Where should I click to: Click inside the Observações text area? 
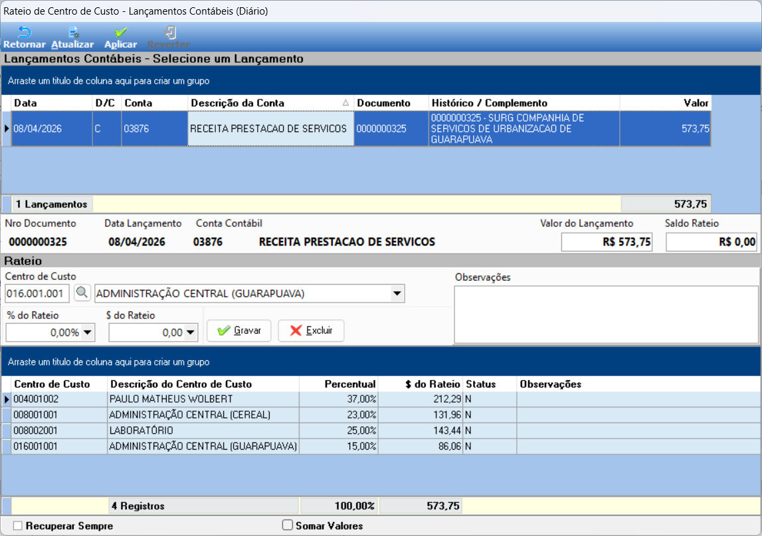606,314
